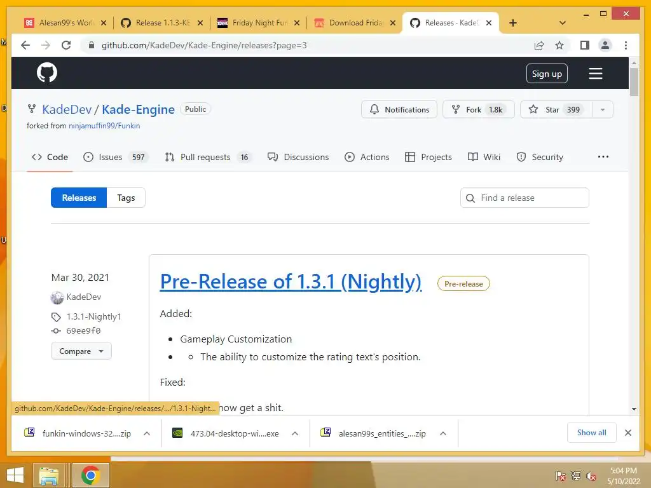Select the Releases toggle button

79,198
